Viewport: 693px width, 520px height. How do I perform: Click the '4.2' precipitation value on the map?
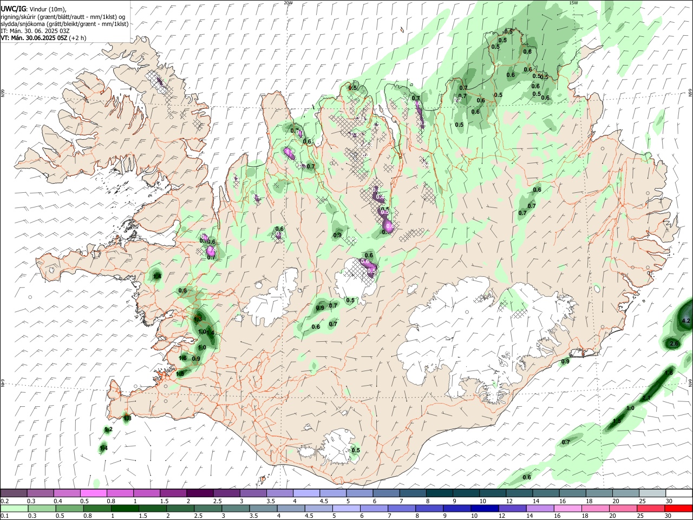click(686, 321)
